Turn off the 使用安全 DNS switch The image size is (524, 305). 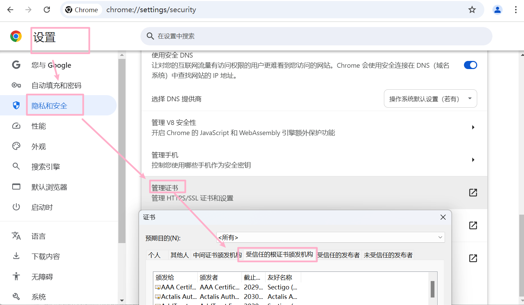470,65
